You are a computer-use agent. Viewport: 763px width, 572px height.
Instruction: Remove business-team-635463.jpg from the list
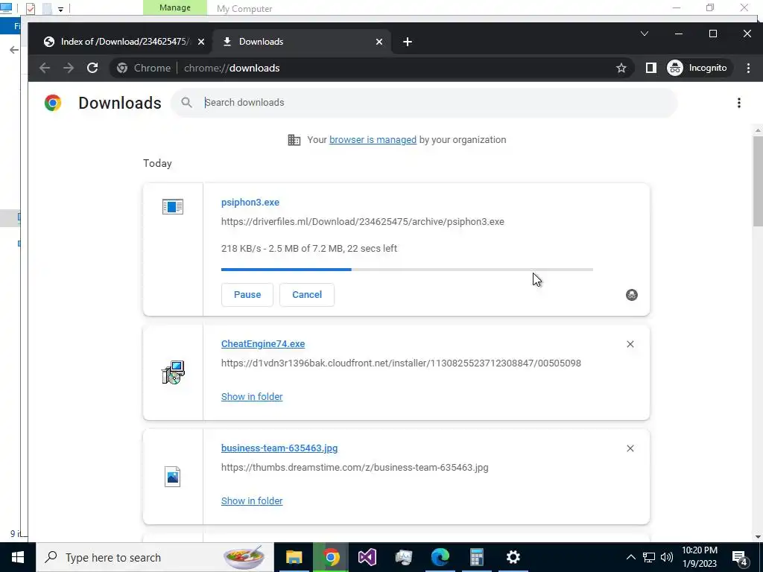[x=630, y=448]
